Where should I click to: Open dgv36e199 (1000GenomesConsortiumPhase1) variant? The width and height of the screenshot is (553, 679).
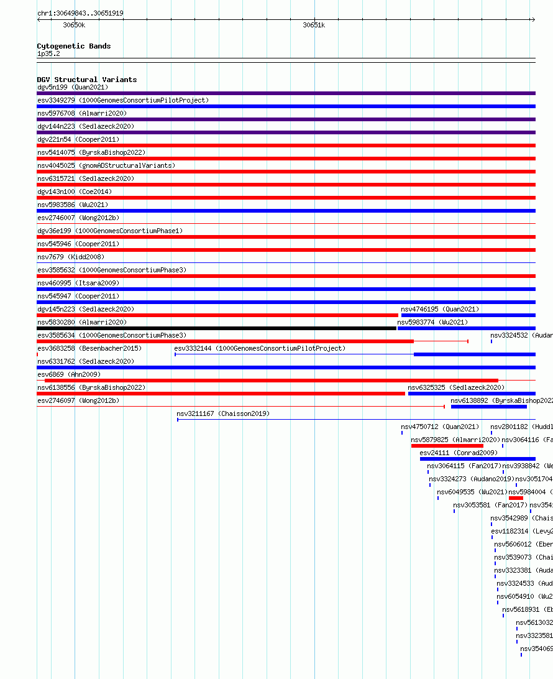(110, 230)
